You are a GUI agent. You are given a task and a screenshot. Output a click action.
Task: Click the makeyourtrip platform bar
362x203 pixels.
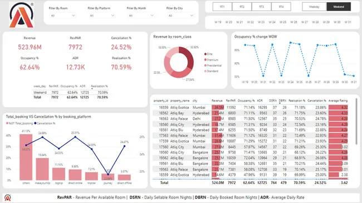pos(42,169)
